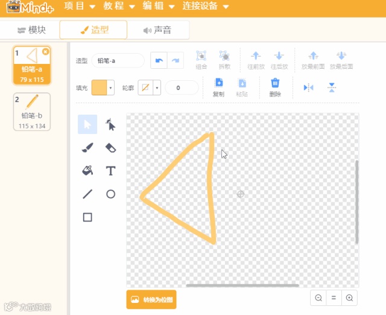Select the Text tool
This screenshot has height=315, width=386.
coord(110,171)
